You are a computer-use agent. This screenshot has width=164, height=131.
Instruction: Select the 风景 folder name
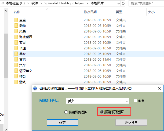coord(23,31)
